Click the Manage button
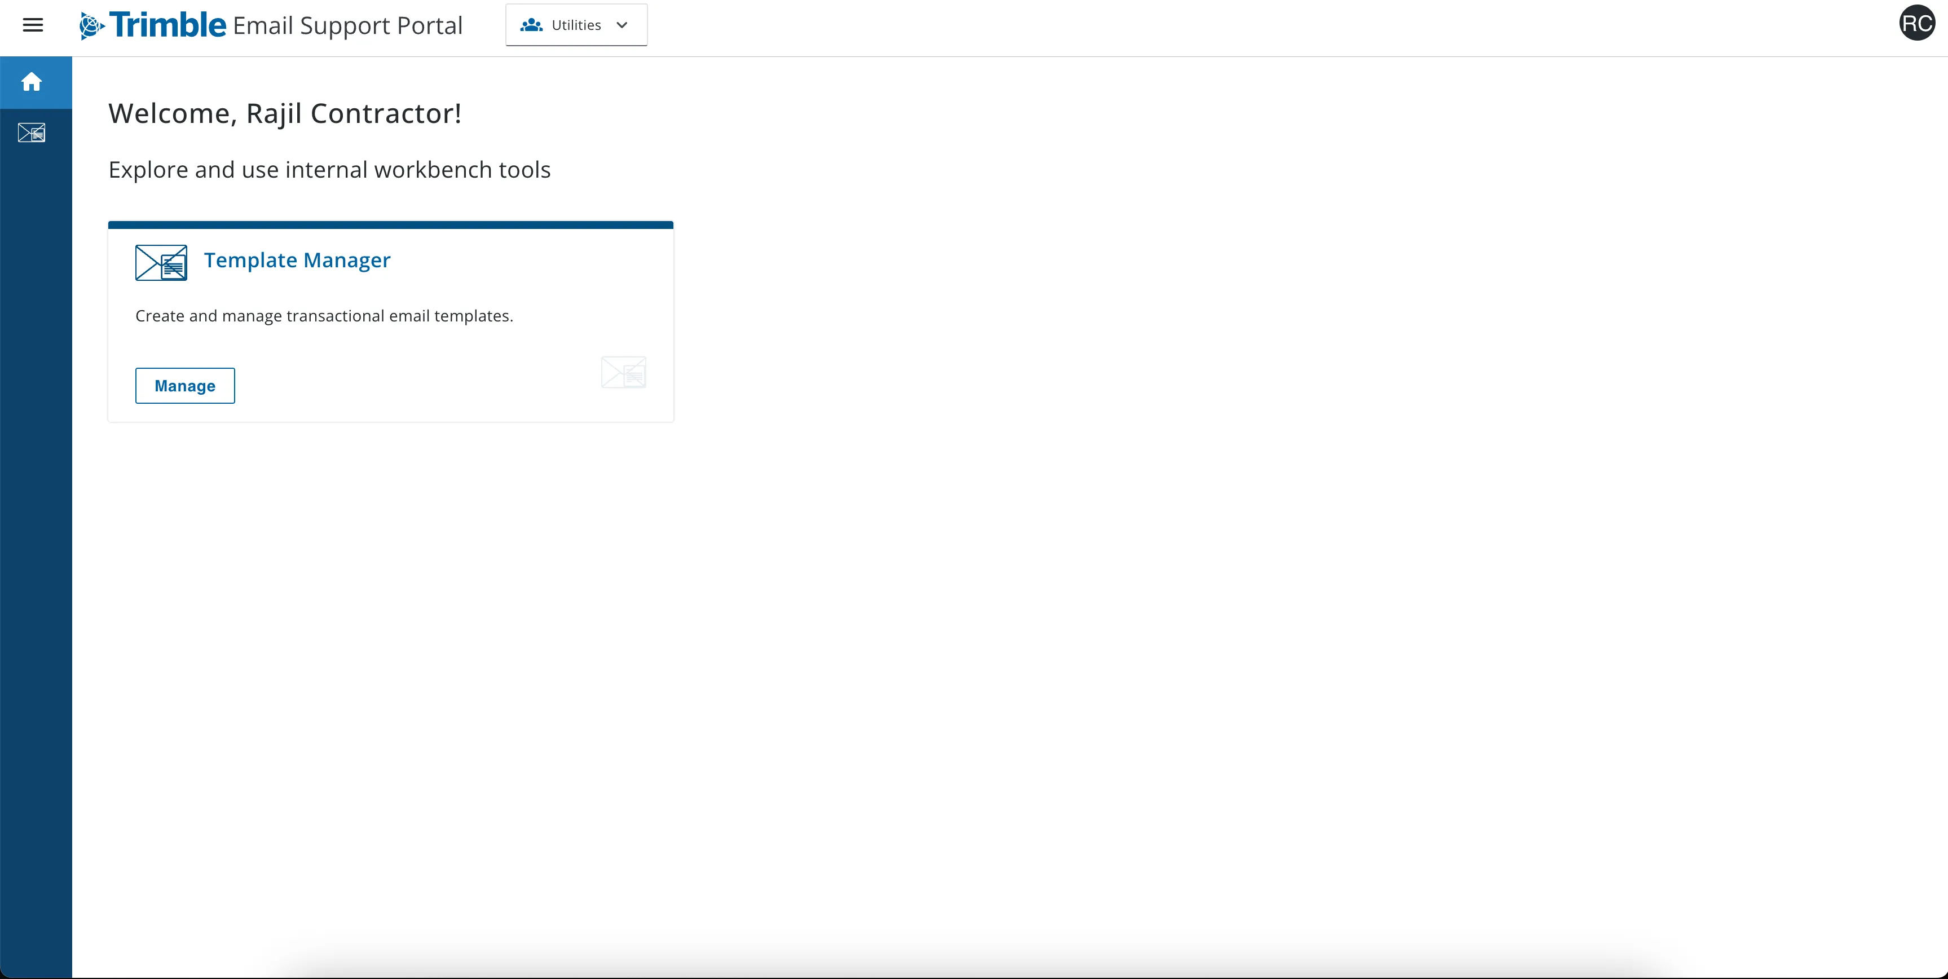The height and width of the screenshot is (979, 1948). tap(186, 386)
